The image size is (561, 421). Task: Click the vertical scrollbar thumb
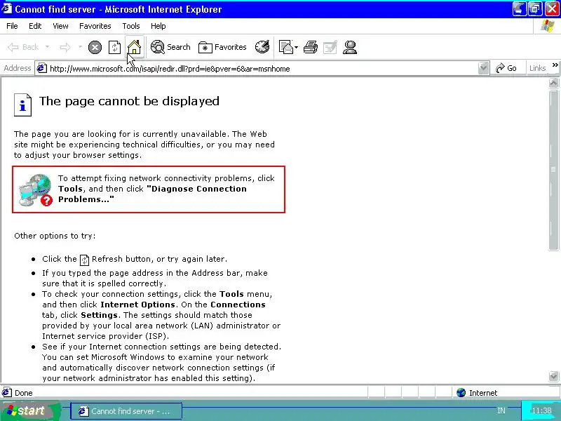coord(554,170)
